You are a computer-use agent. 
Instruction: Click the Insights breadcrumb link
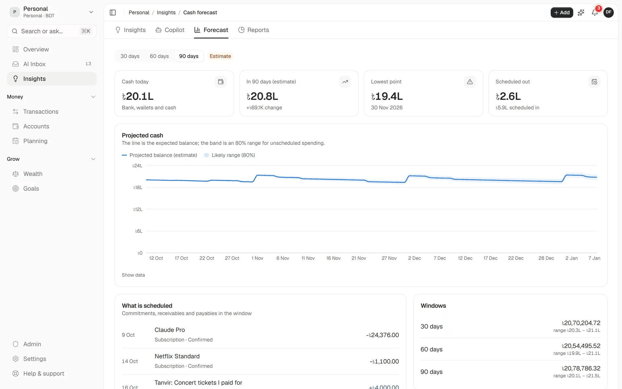166,12
